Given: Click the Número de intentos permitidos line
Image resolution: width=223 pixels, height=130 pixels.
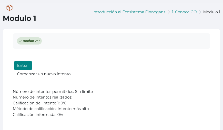Looking at the screenshot, I should tap(53, 92).
